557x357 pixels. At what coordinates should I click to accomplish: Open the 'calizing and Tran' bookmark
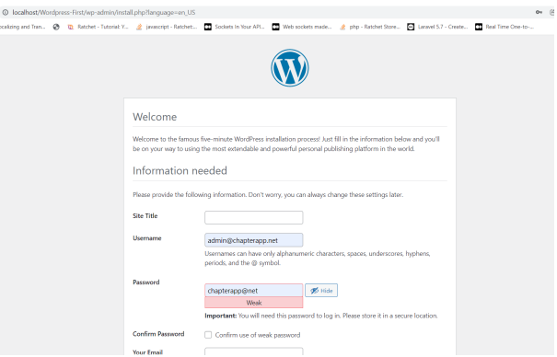click(23, 27)
